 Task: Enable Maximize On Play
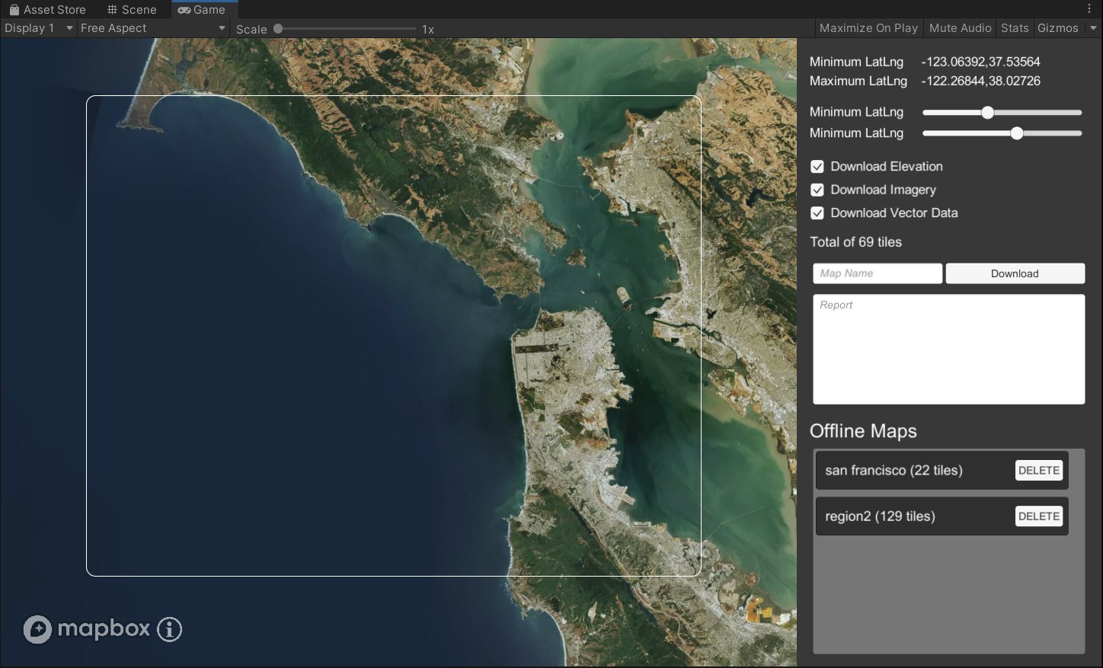pos(868,28)
